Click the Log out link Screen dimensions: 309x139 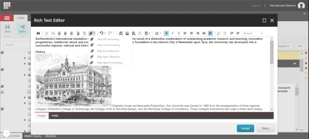[256, 5]
